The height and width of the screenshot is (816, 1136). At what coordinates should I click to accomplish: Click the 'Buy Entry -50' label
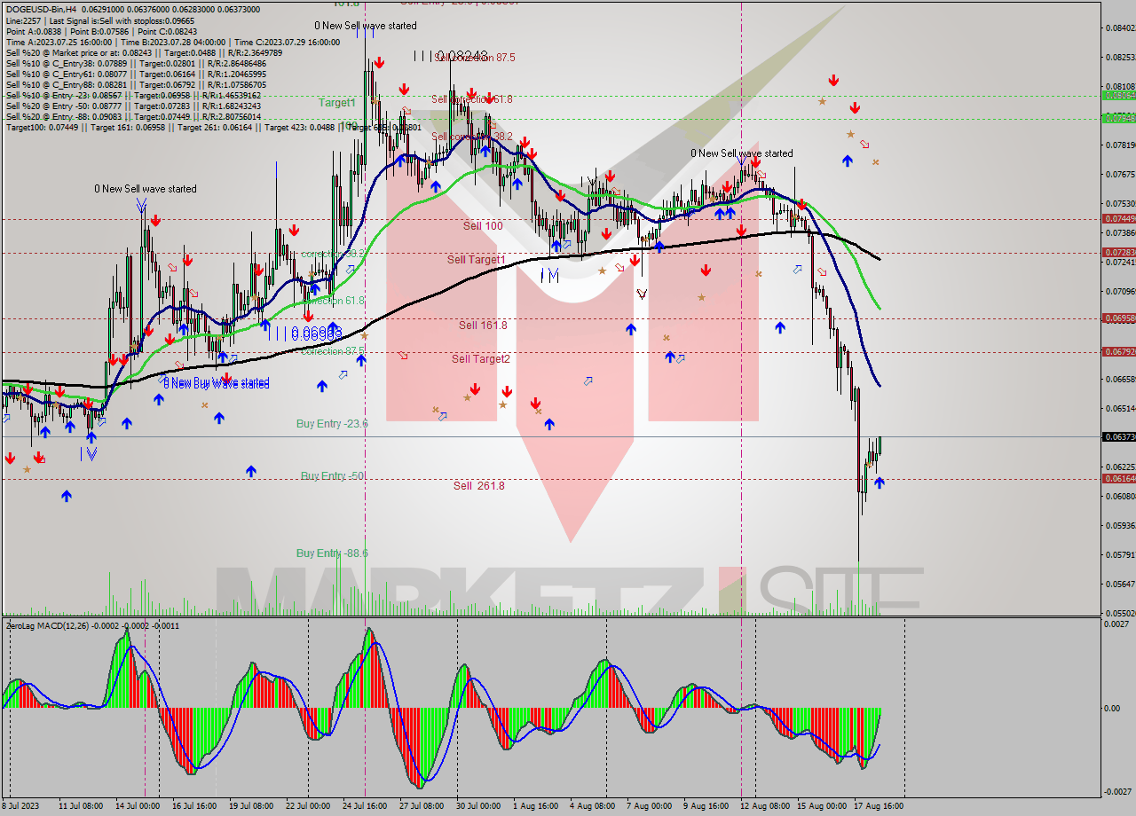pos(332,476)
